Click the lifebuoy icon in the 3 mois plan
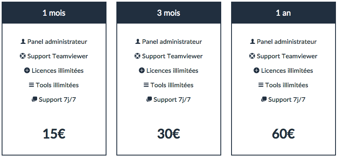This screenshot has width=338, height=158. [137, 56]
